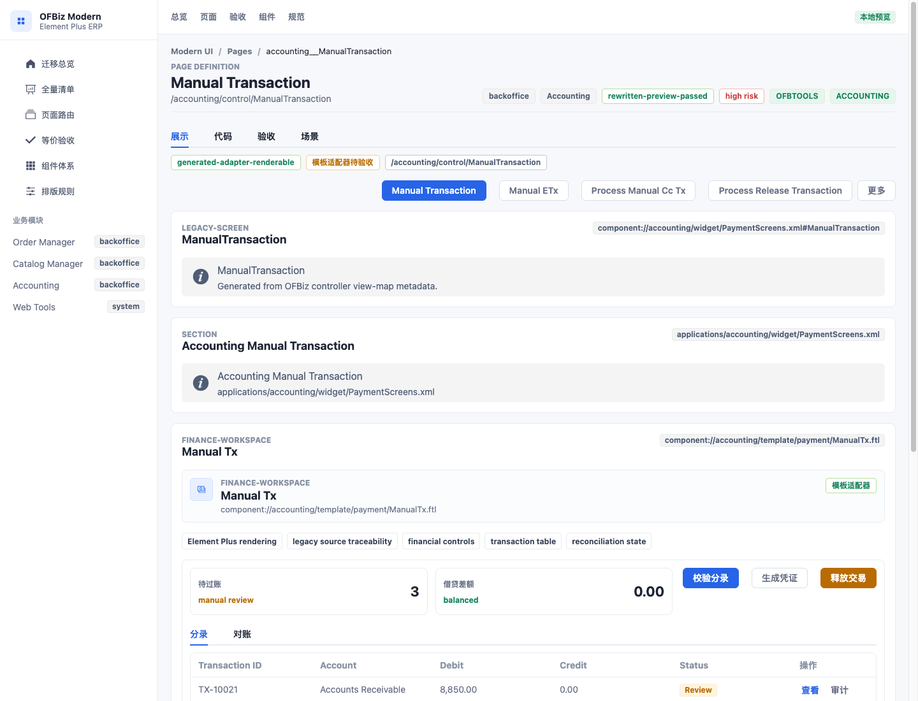This screenshot has height=701, width=918.
Task: Click the home icon beside 迁移总览
Action: pos(31,64)
